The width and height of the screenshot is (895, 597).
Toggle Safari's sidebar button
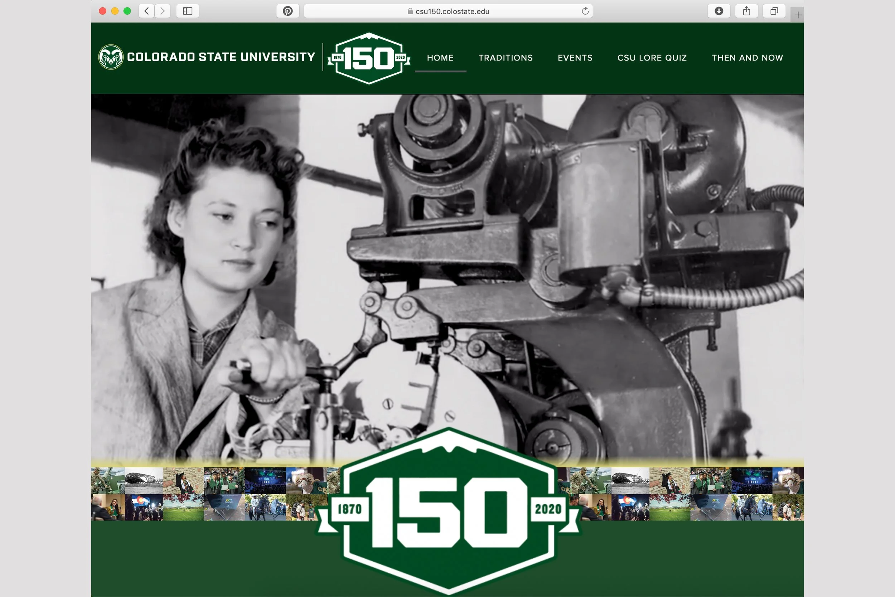click(x=188, y=11)
